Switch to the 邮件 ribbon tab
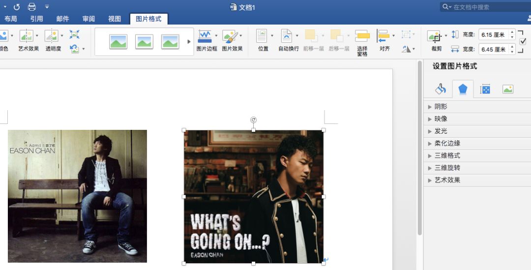531x270 pixels. click(62, 19)
